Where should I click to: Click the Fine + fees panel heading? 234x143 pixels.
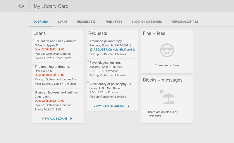(x=154, y=33)
